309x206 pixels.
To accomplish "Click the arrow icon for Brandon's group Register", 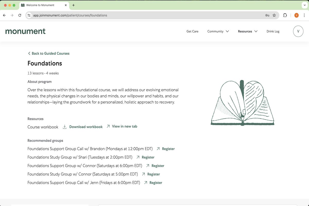I will click(x=158, y=149).
